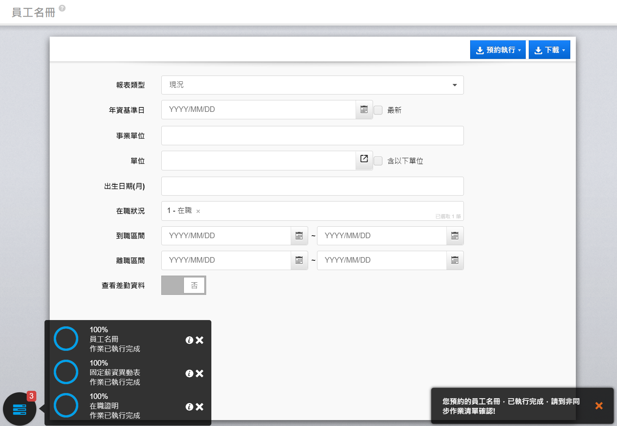Image resolution: width=617 pixels, height=426 pixels.
Task: Close the 員工名冊 completion notification
Action: click(x=598, y=406)
